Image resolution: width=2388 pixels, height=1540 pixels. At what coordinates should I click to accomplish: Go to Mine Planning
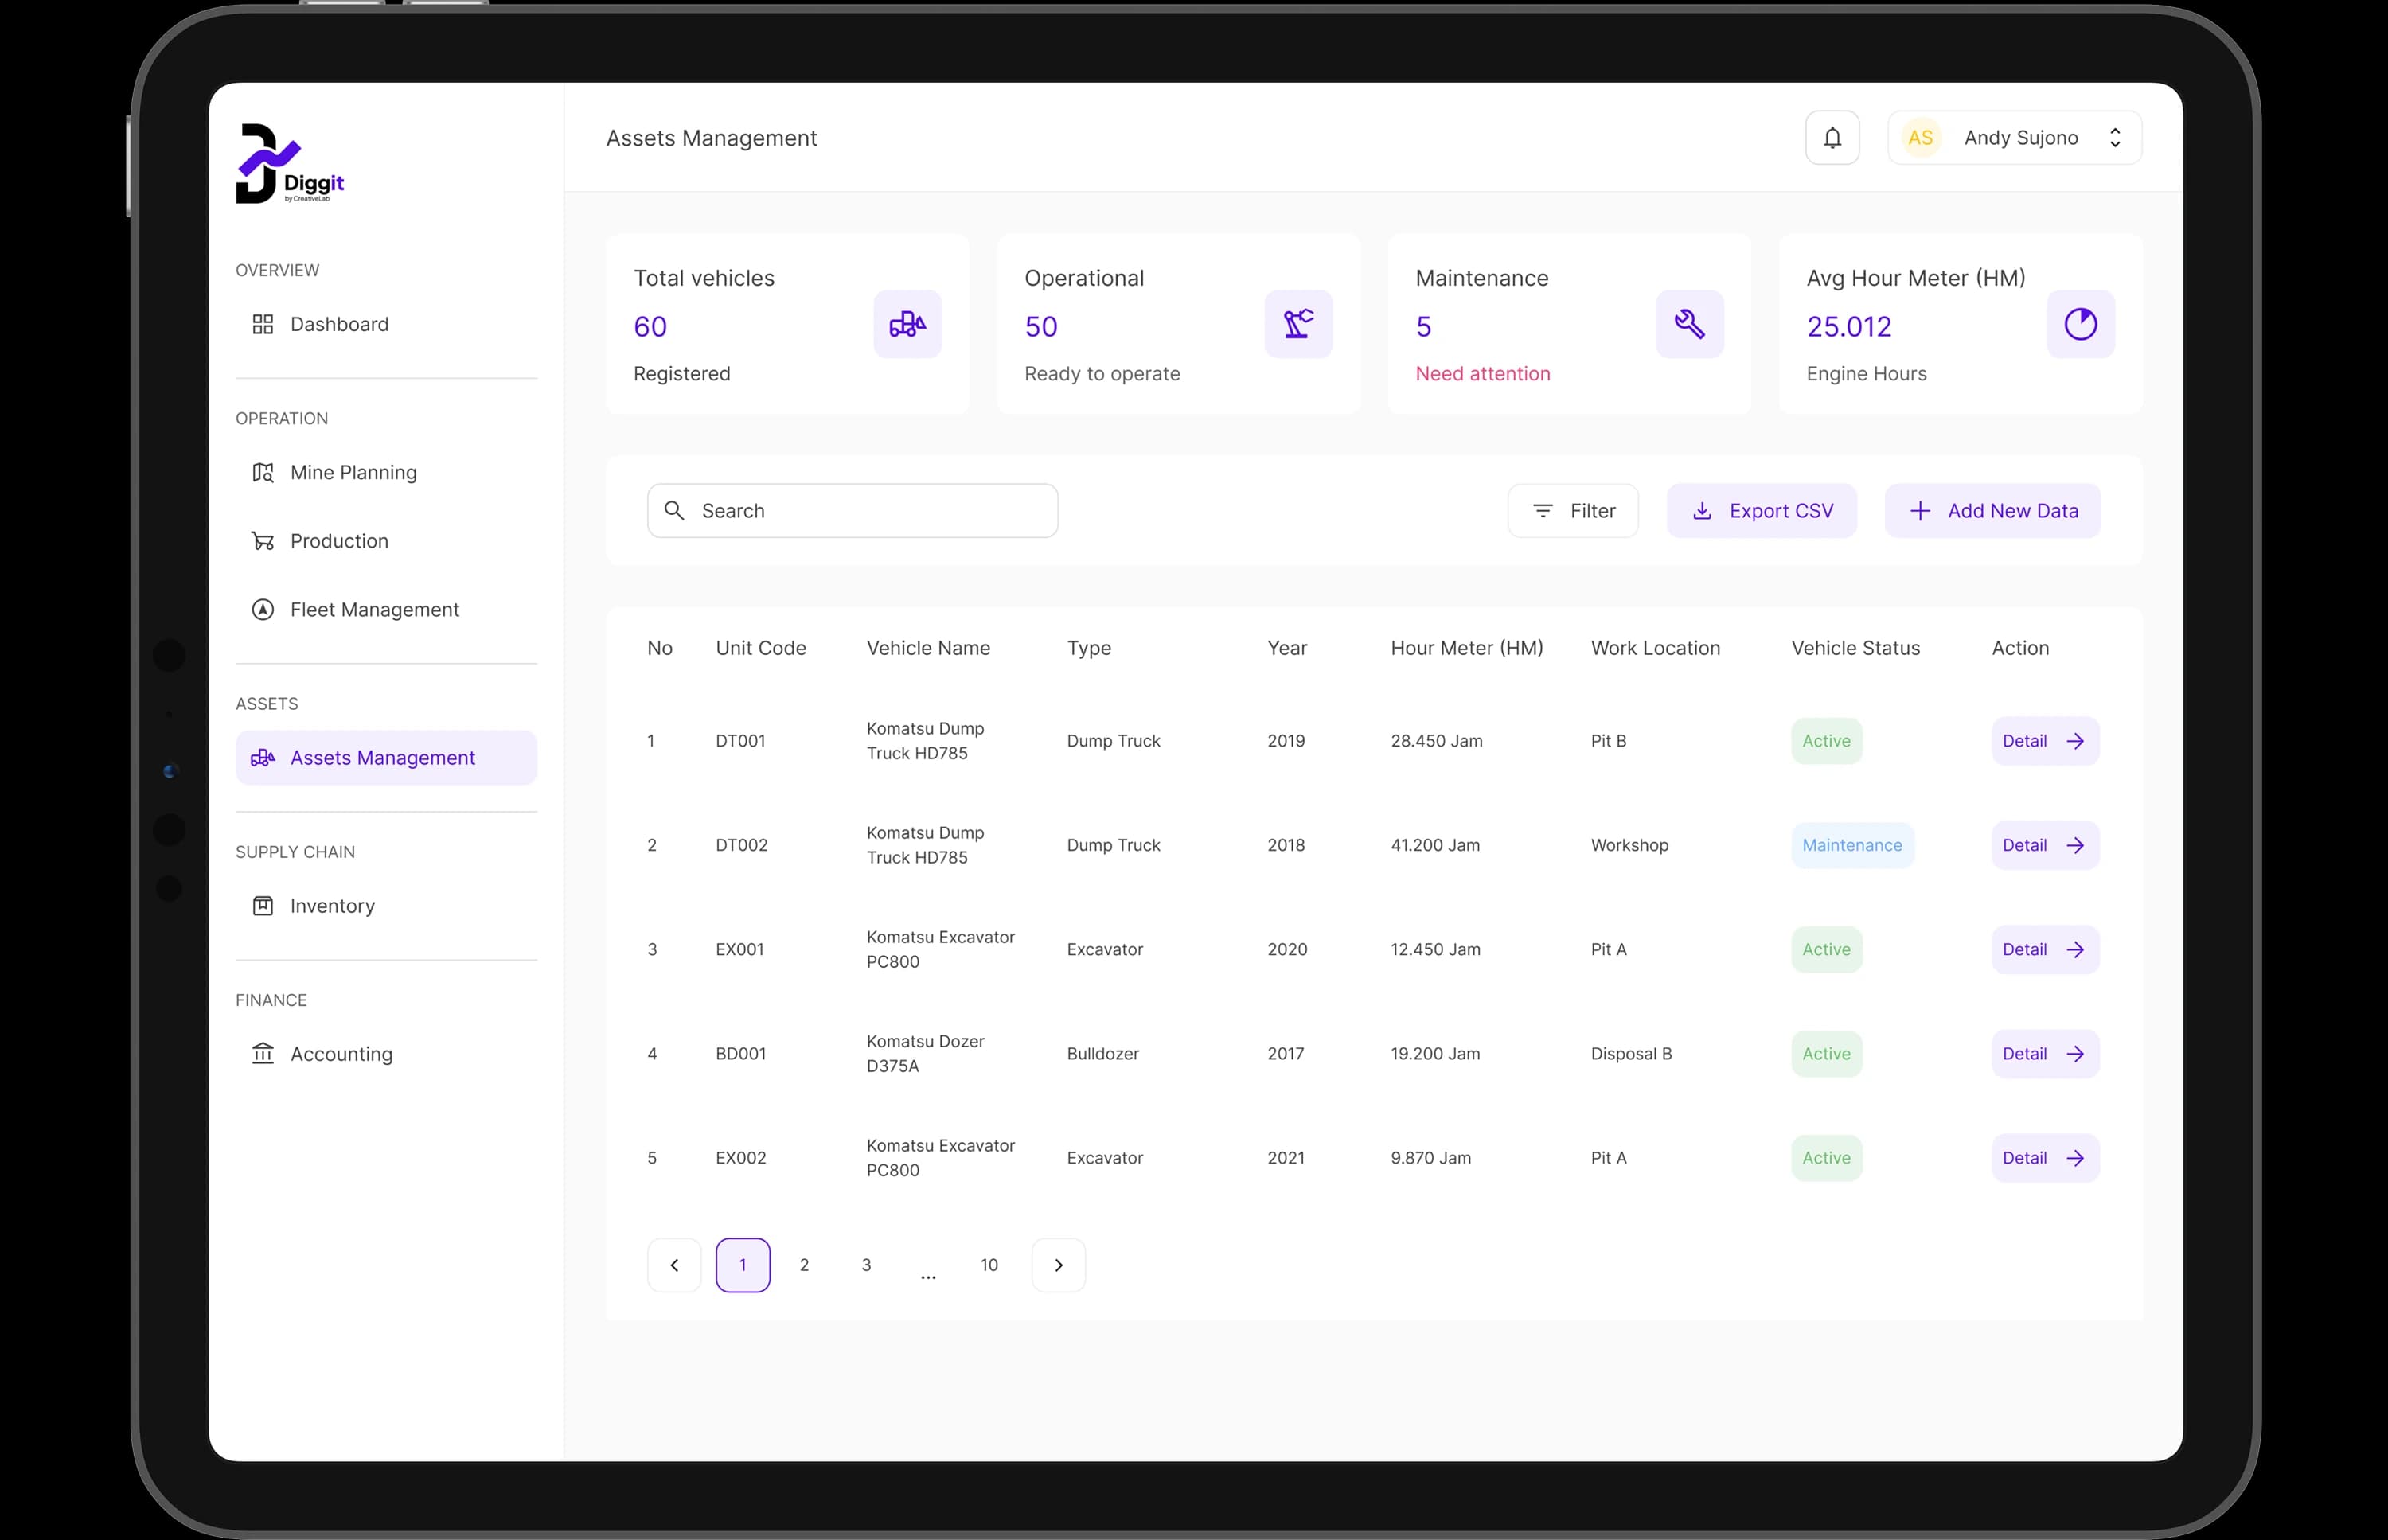pos(386,472)
